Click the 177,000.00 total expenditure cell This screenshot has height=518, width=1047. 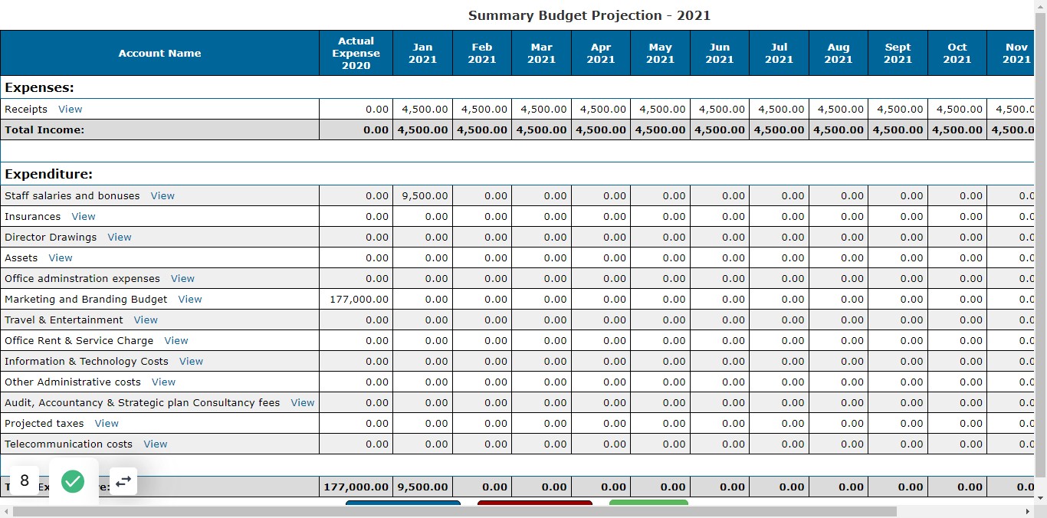(356, 487)
